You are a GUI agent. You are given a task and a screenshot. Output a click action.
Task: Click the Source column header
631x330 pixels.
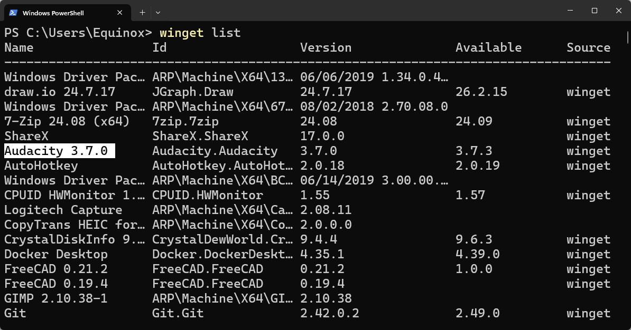tap(588, 47)
